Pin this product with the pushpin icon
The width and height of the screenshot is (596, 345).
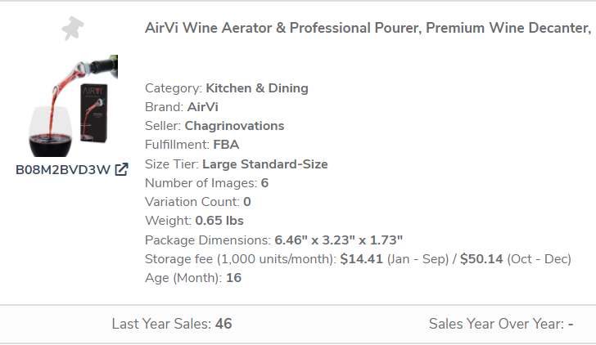coord(74,29)
